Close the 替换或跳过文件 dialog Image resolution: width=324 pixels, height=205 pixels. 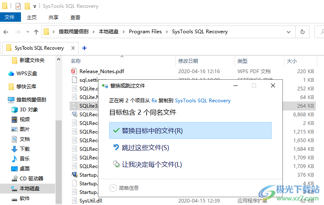(273, 85)
